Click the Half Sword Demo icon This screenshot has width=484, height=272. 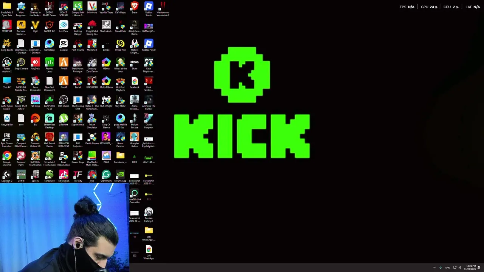click(x=50, y=140)
